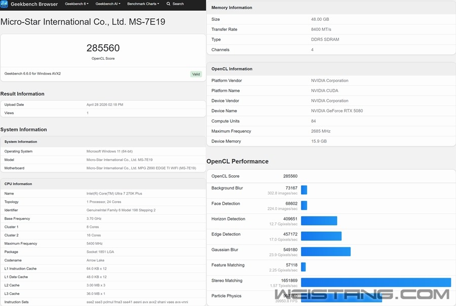Click the 3.70 GHz base frequency value
Image resolution: width=456 pixels, height=306 pixels.
[94, 218]
